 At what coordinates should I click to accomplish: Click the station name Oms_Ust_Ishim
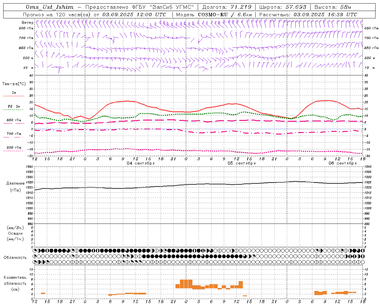pos(50,7)
